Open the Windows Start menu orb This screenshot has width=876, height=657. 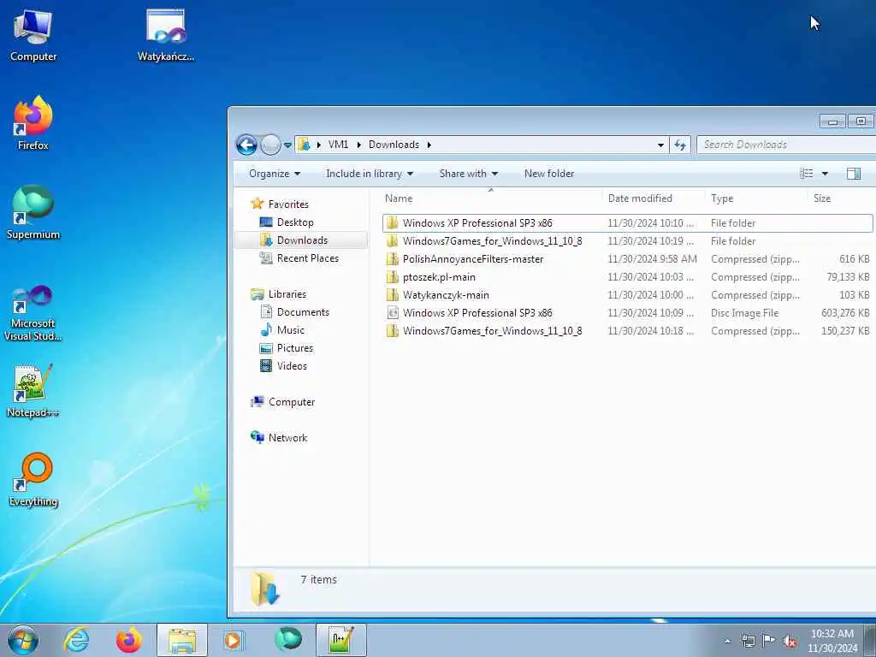click(x=23, y=640)
